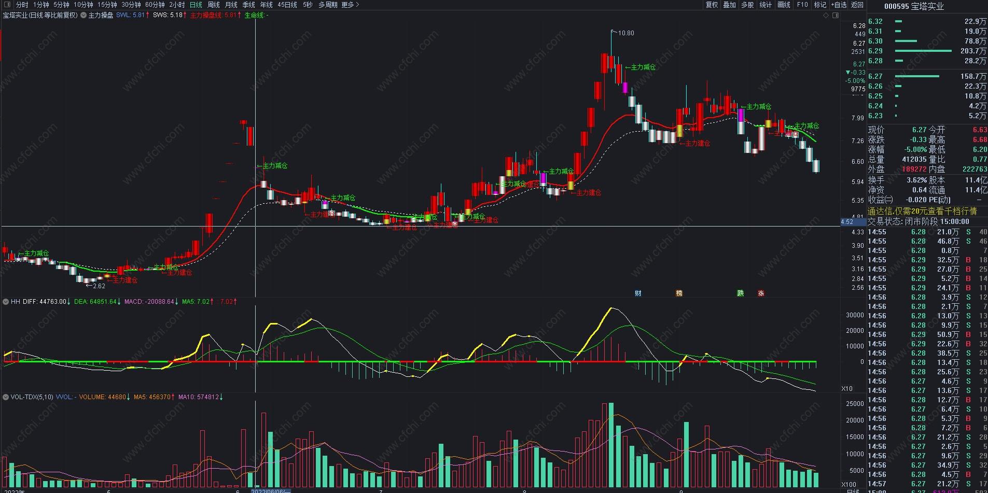Viewport: 988px width, 493px height.
Task: Click the sell order row at 6.29
Action: [x=927, y=51]
